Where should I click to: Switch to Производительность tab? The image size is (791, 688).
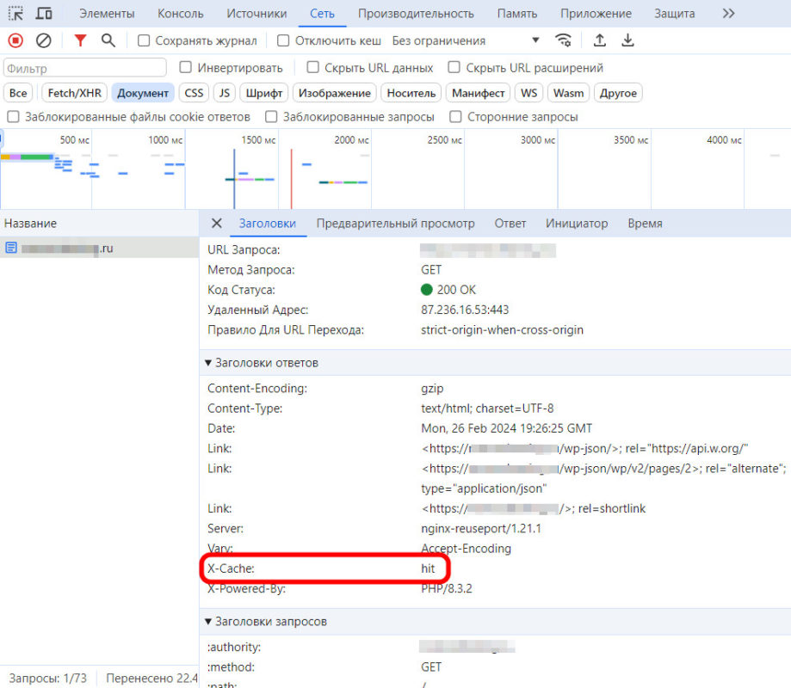(417, 13)
